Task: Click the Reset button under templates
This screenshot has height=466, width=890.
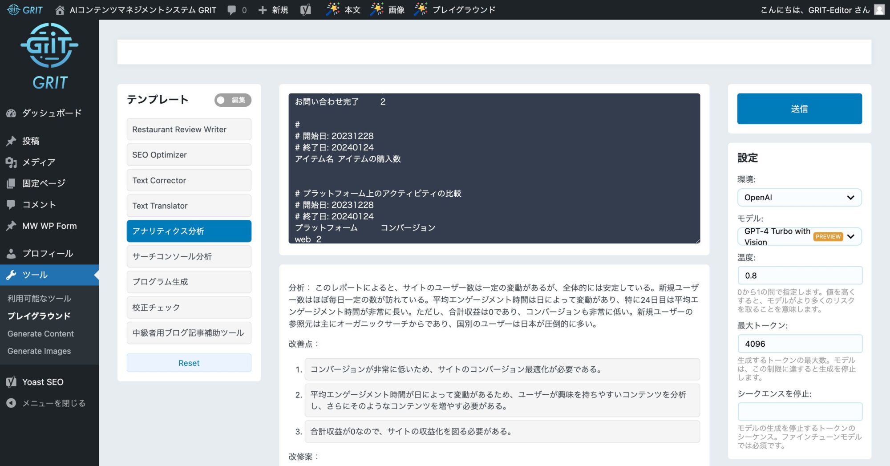Action: tap(189, 363)
